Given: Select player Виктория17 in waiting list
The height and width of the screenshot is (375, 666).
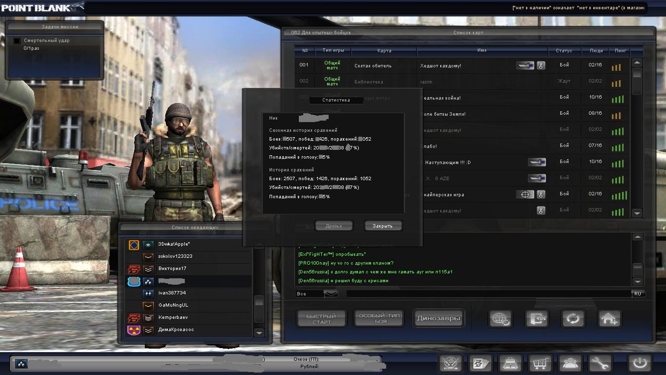Looking at the screenshot, I should point(172,269).
